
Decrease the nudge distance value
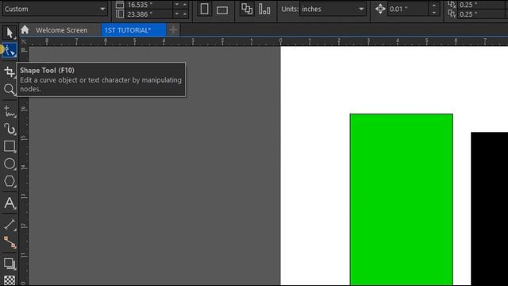pyautogui.click(x=434, y=13)
